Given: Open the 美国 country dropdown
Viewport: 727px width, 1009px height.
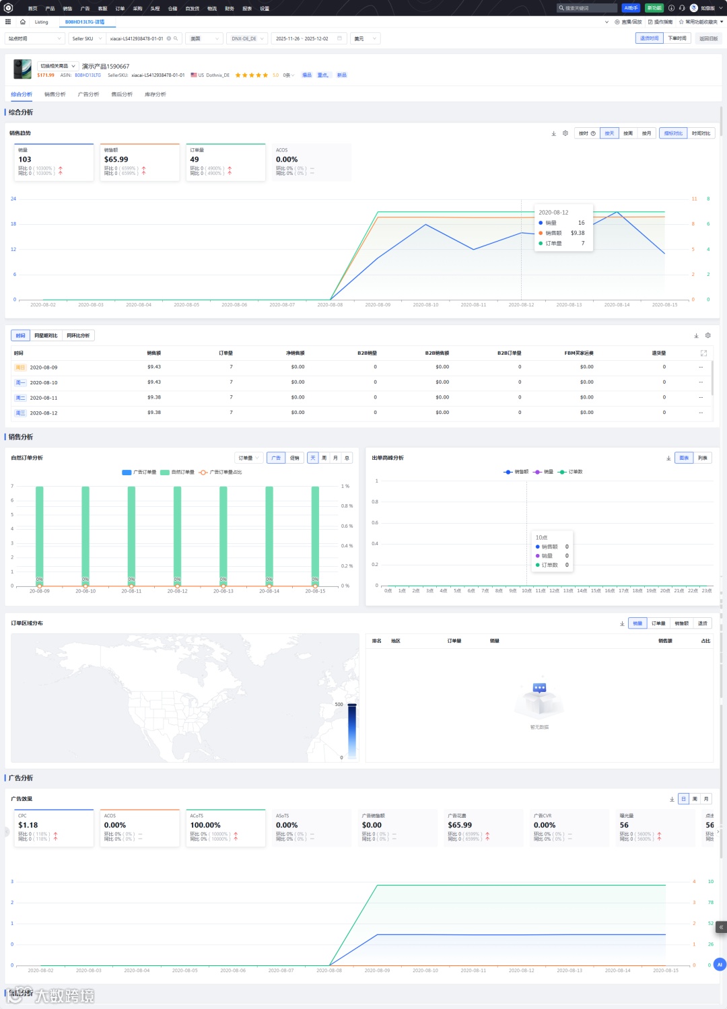Looking at the screenshot, I should tap(205, 38).
